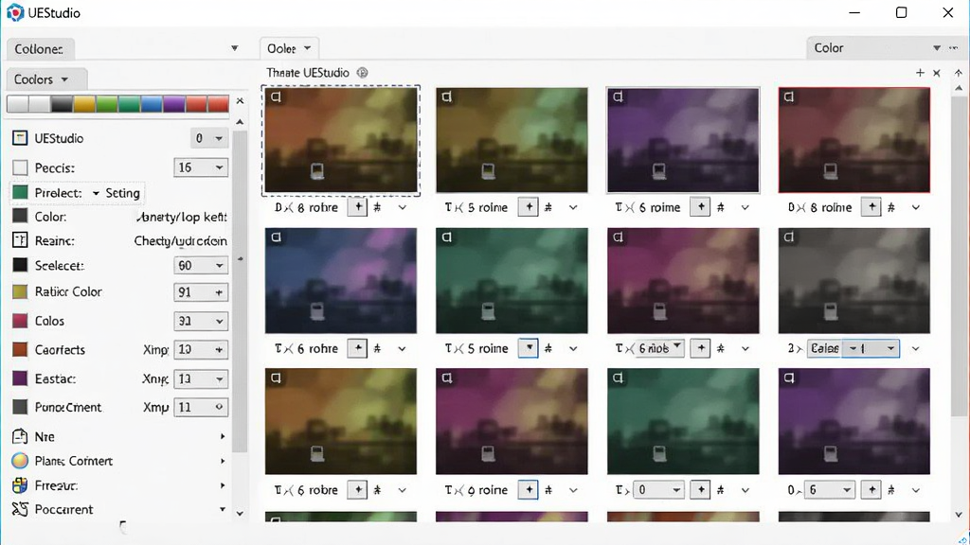Open the Oolee menu dropdown
Image resolution: width=970 pixels, height=545 pixels.
tap(308, 48)
